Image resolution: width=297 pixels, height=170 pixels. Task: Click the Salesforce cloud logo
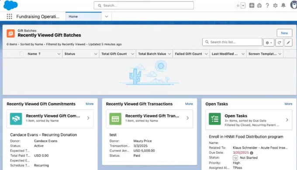coord(10,5)
